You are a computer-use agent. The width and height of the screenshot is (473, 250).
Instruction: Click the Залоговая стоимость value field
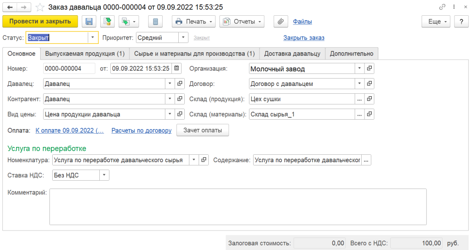tap(320, 243)
